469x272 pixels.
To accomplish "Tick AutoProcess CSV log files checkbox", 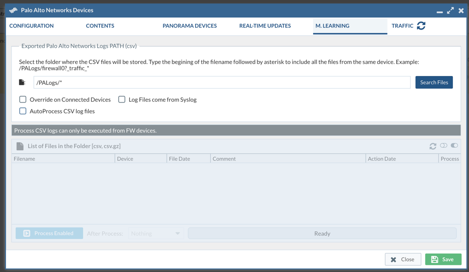I will click(x=23, y=111).
